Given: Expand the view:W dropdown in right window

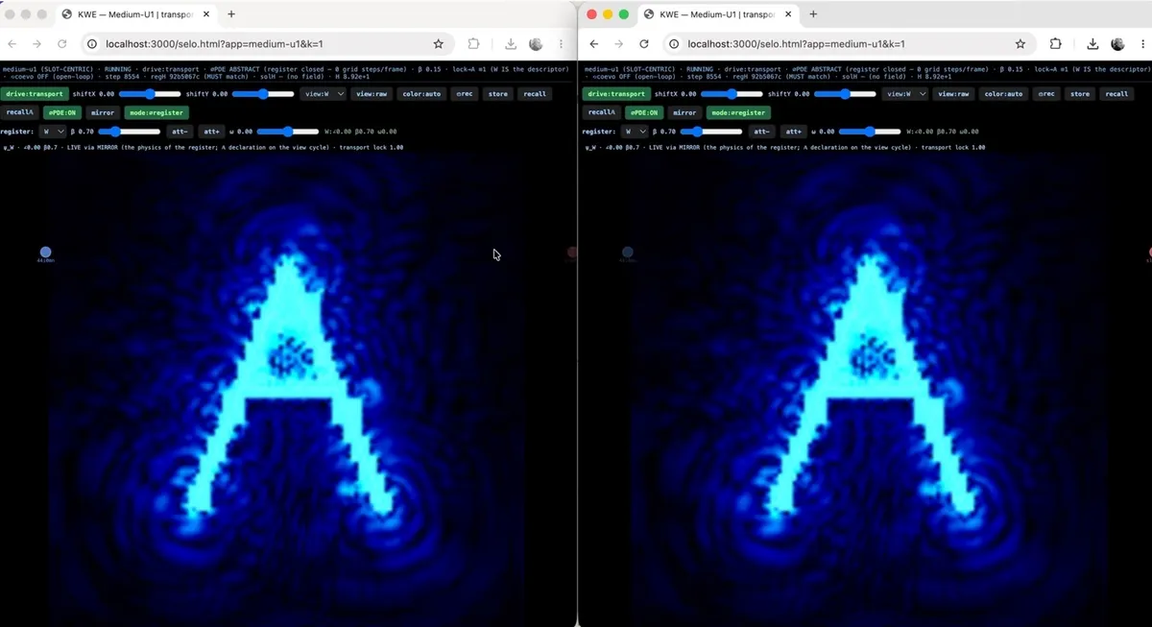Looking at the screenshot, I should tap(905, 94).
